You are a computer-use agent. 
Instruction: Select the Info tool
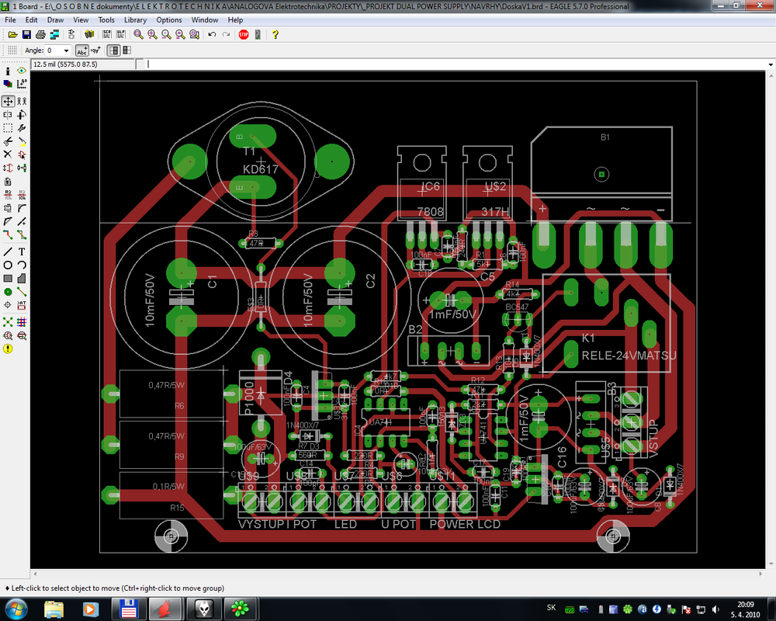pyautogui.click(x=8, y=71)
